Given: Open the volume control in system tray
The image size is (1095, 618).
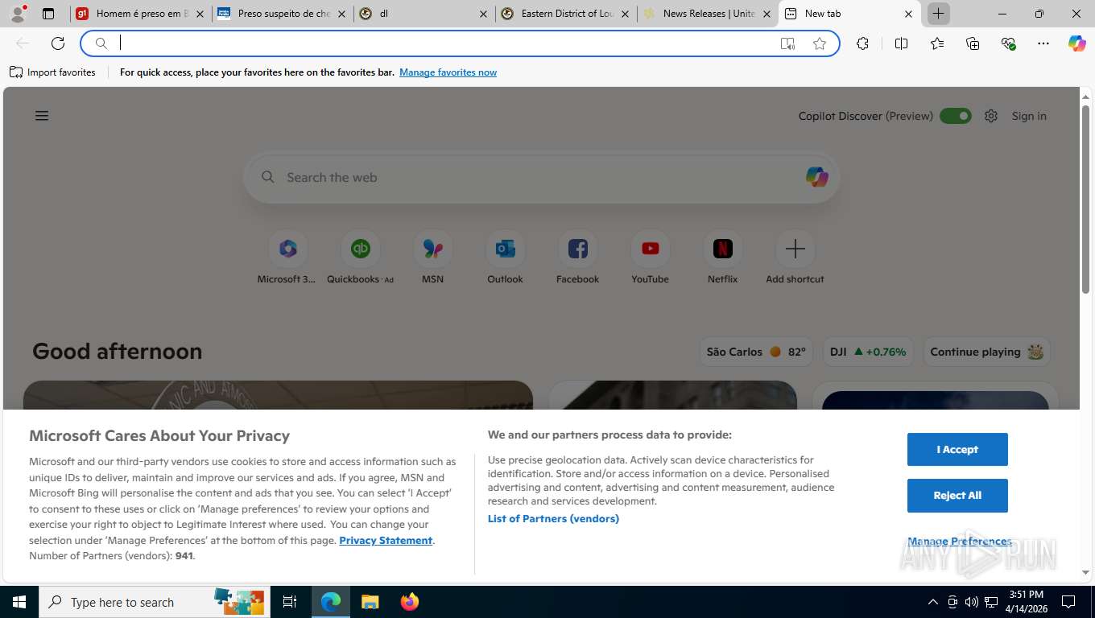Looking at the screenshot, I should (x=972, y=602).
